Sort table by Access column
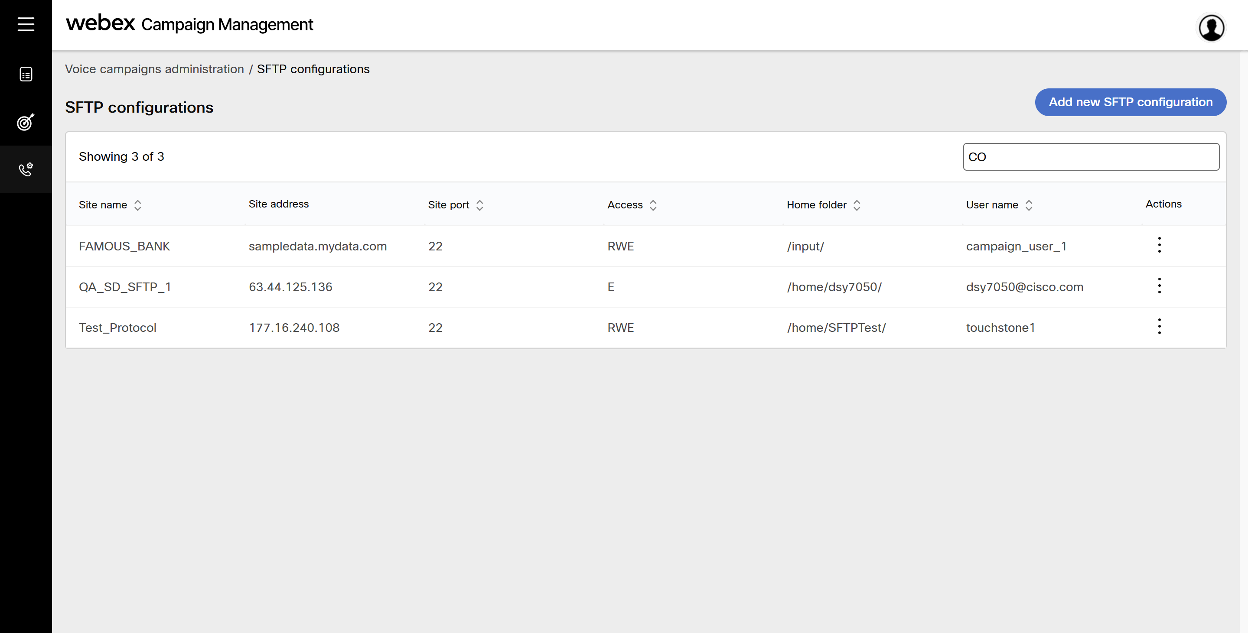Screen dimensions: 1248x633 tap(652, 205)
